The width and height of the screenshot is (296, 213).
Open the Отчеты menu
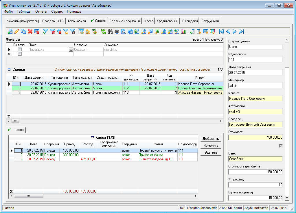(41, 12)
